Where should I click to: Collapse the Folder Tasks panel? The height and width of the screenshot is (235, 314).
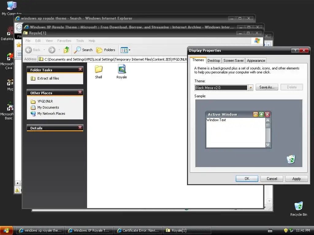point(80,69)
